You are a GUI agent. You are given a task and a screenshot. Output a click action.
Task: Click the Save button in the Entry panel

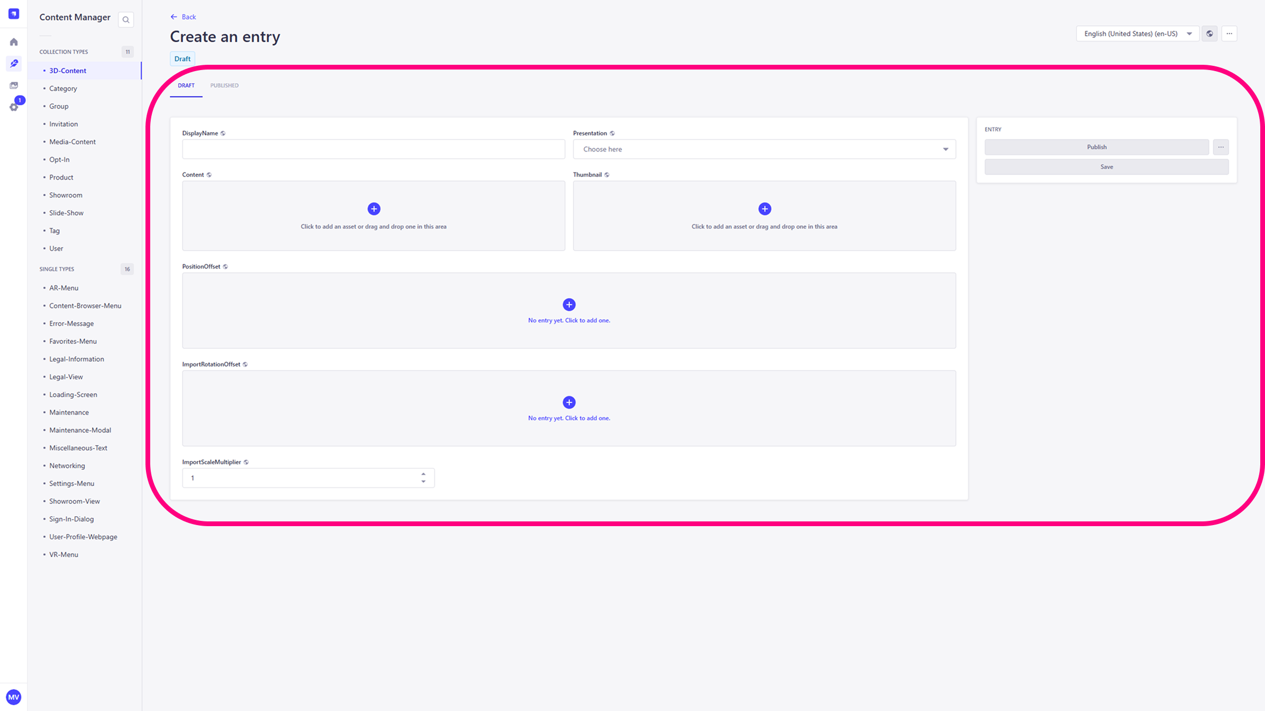point(1106,166)
